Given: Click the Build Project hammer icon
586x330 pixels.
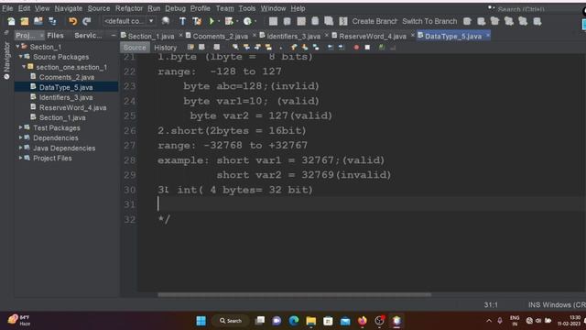Looking at the screenshot, I should [182, 21].
